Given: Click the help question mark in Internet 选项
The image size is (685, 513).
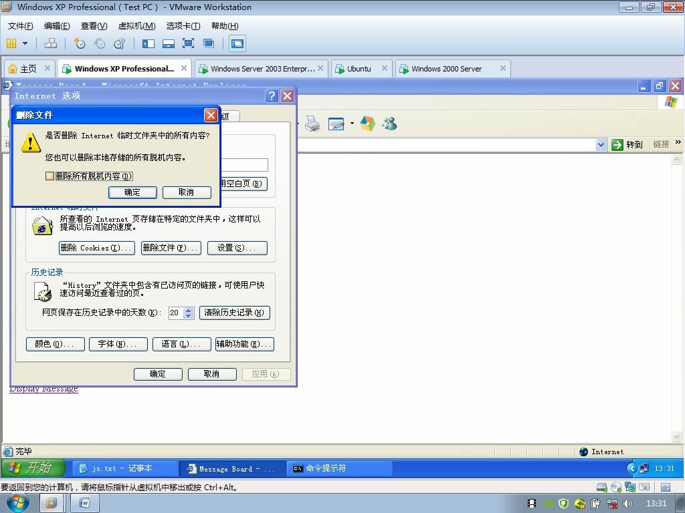Looking at the screenshot, I should tap(272, 96).
